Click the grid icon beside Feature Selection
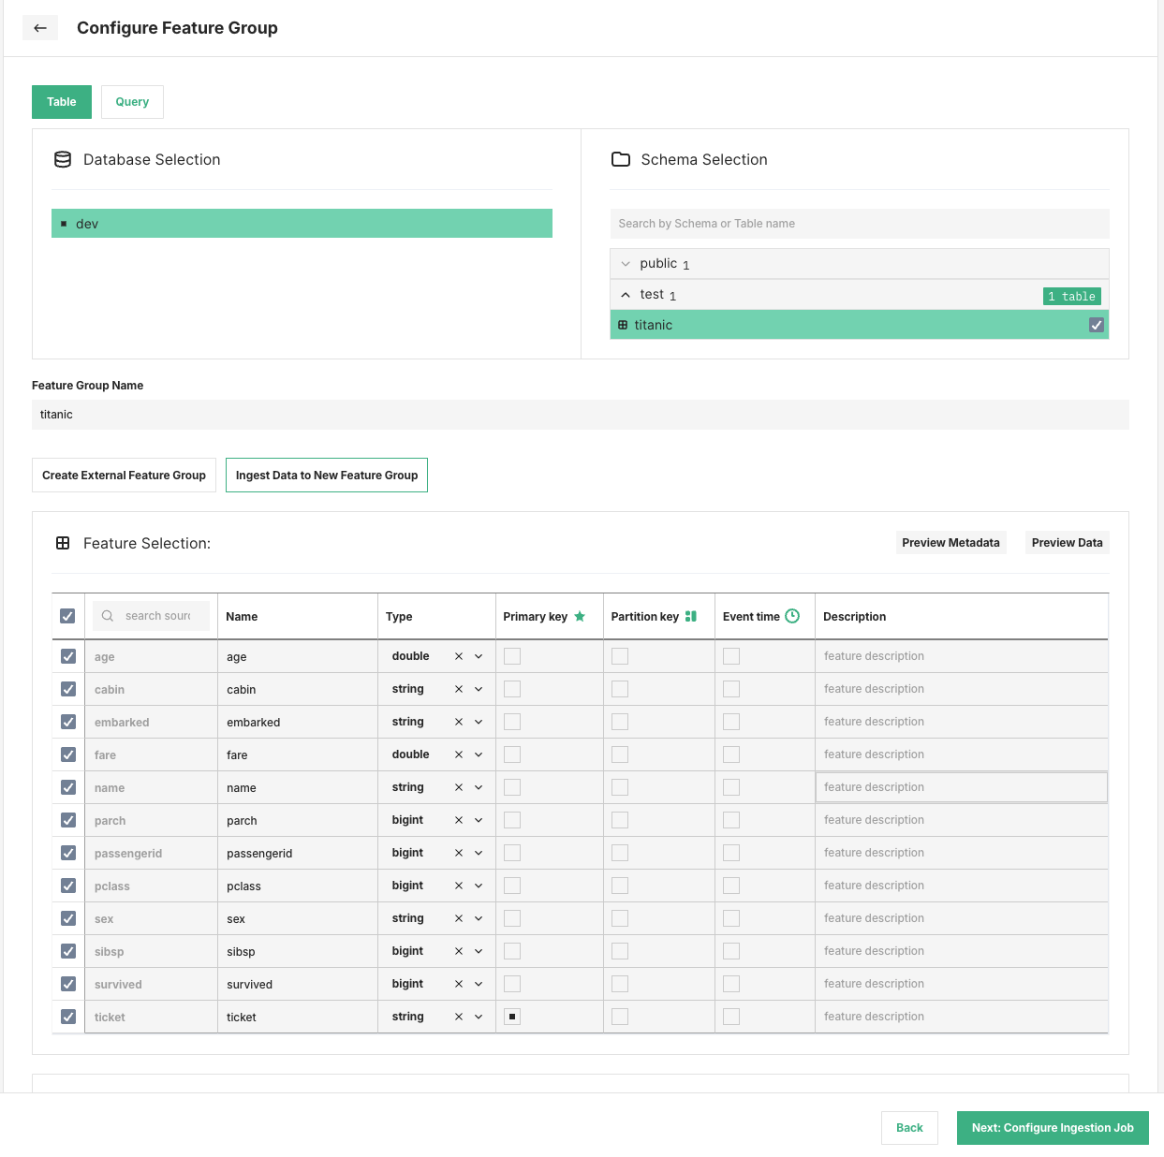 [x=62, y=543]
